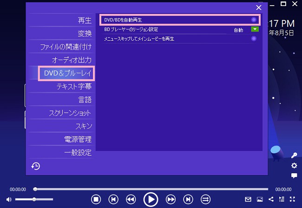Start playback with the Play button
Screen dimensions: 302x208
(151, 200)
